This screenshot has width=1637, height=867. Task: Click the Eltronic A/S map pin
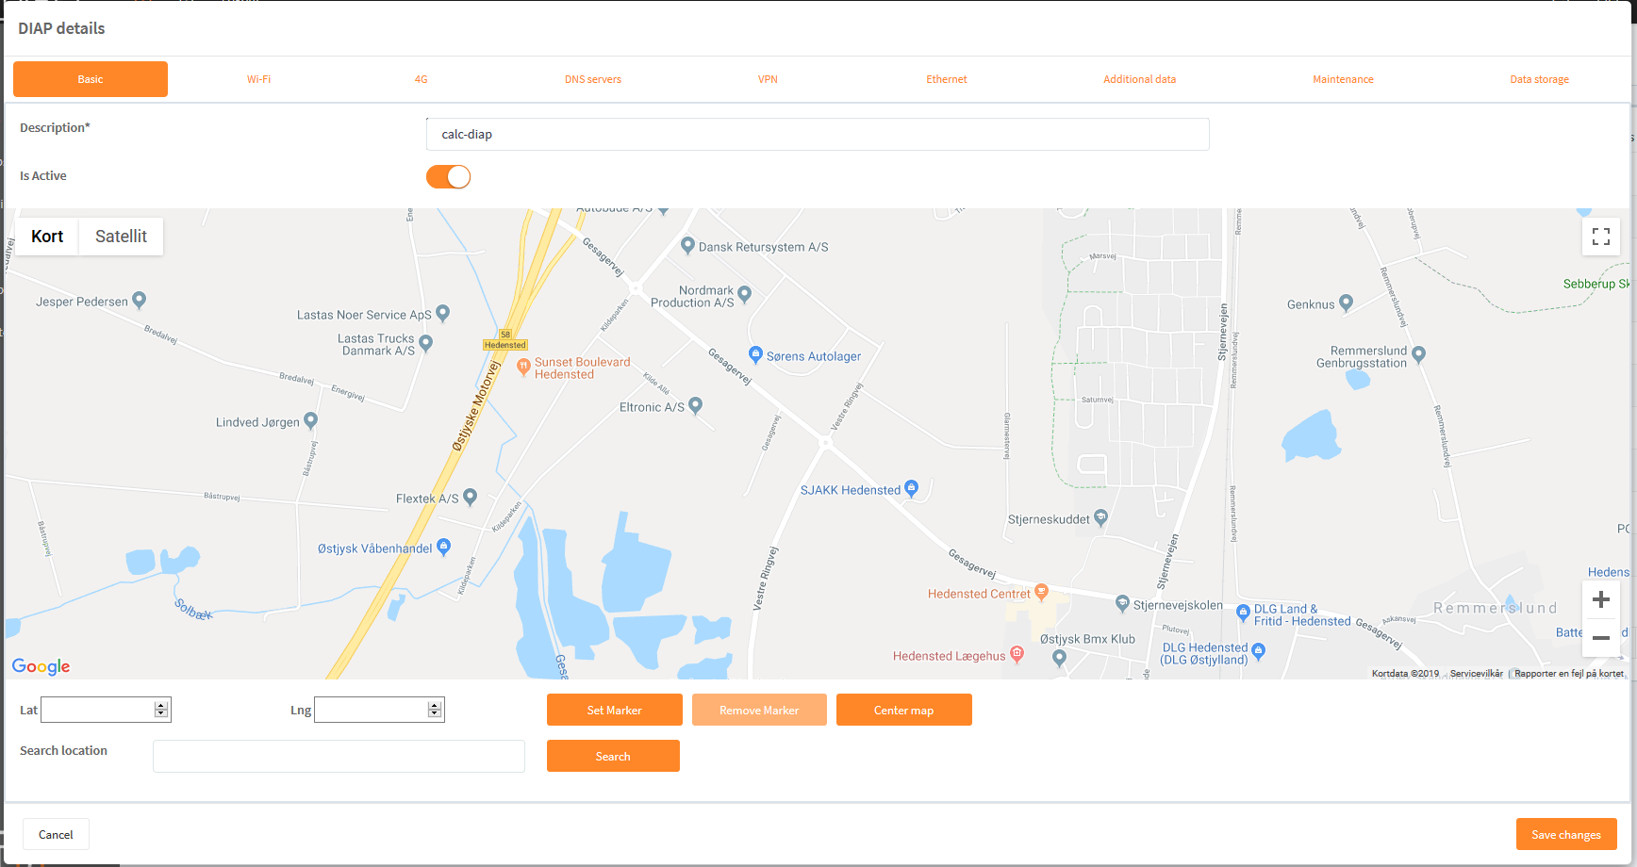pos(696,405)
